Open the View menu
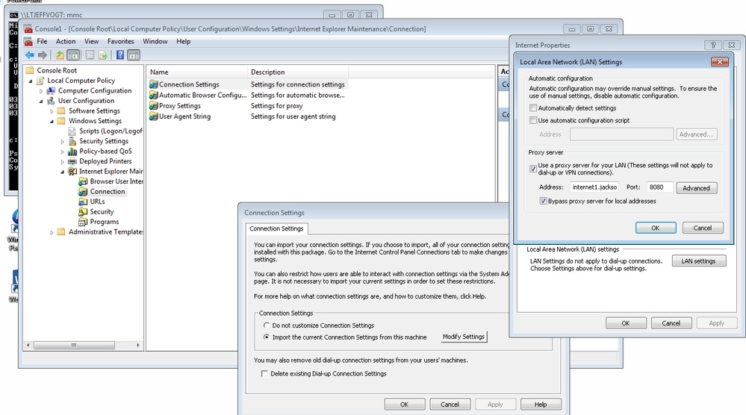The height and width of the screenshot is (415, 746). point(91,41)
